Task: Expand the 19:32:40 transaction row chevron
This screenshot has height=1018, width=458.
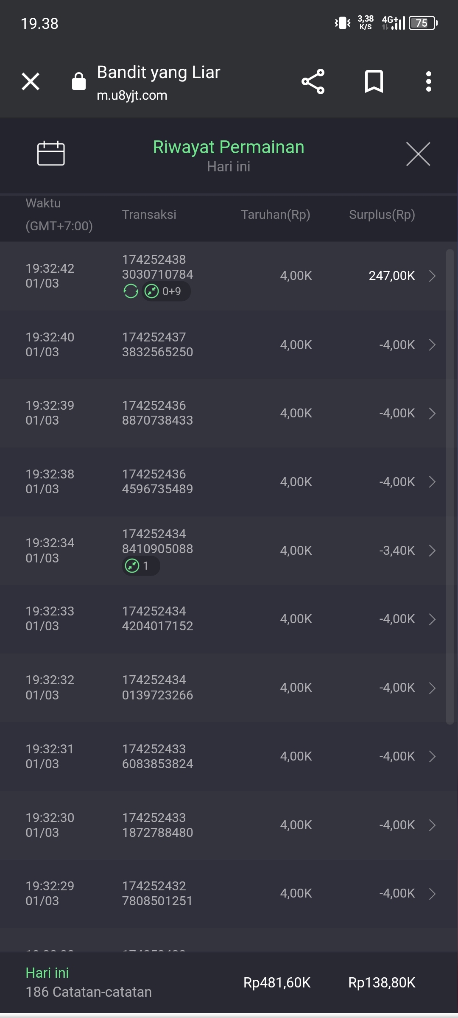Action: pos(432,345)
